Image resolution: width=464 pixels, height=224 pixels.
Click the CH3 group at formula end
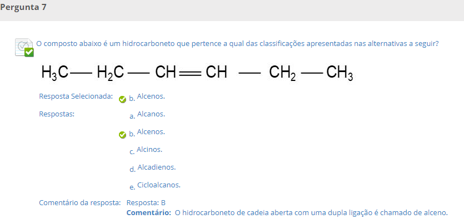340,73
